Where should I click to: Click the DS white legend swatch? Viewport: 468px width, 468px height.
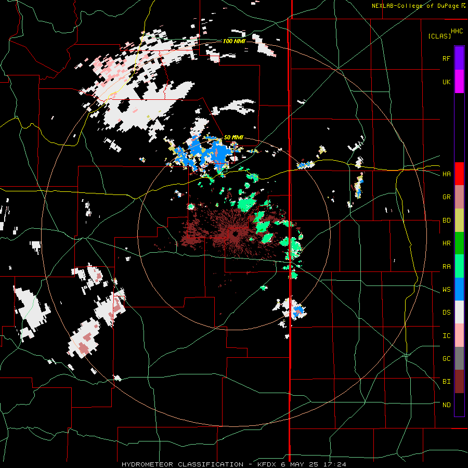tap(459, 312)
